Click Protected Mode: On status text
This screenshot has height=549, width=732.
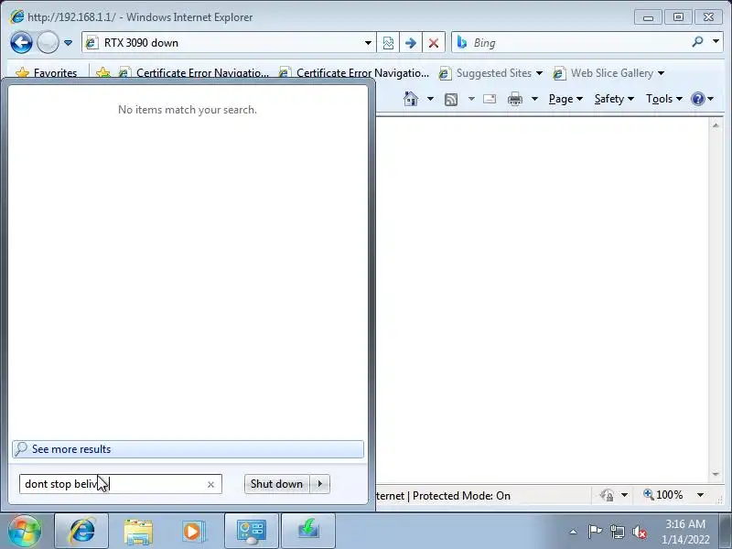click(x=461, y=496)
